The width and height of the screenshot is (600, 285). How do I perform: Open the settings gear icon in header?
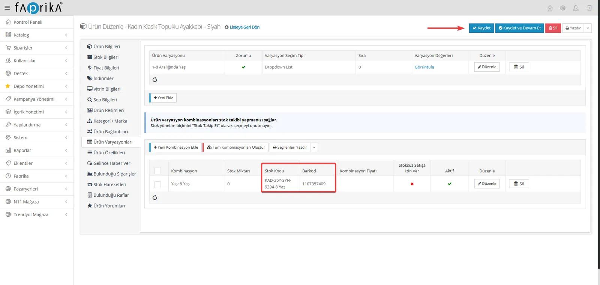[563, 8]
